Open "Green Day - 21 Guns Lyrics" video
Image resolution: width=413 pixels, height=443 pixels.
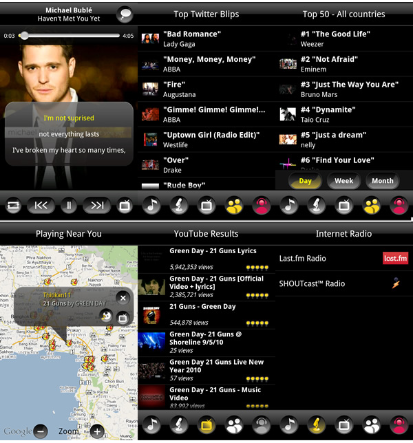[x=206, y=259]
